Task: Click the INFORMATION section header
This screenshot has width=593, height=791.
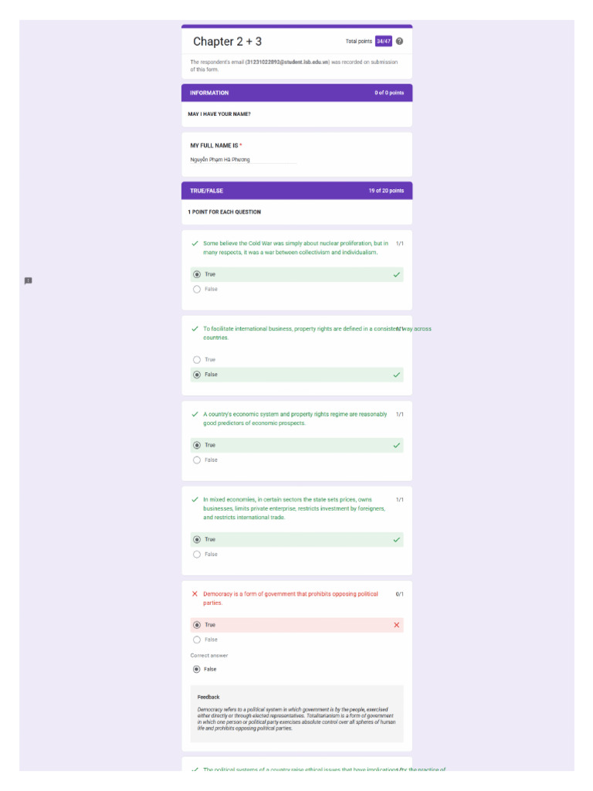Action: click(x=297, y=93)
